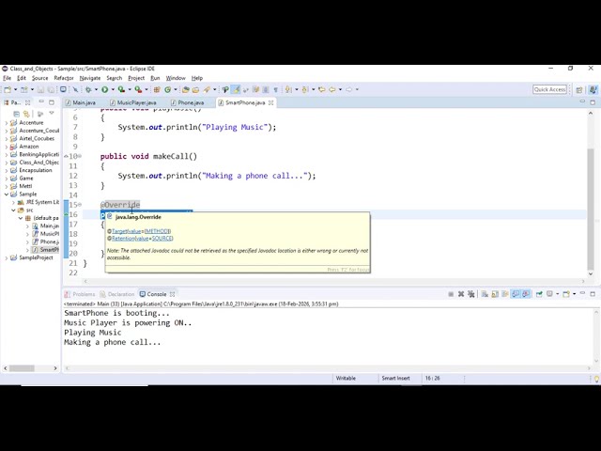The width and height of the screenshot is (601, 451).
Task: Click the Clear Console icon
Action: (x=485, y=294)
